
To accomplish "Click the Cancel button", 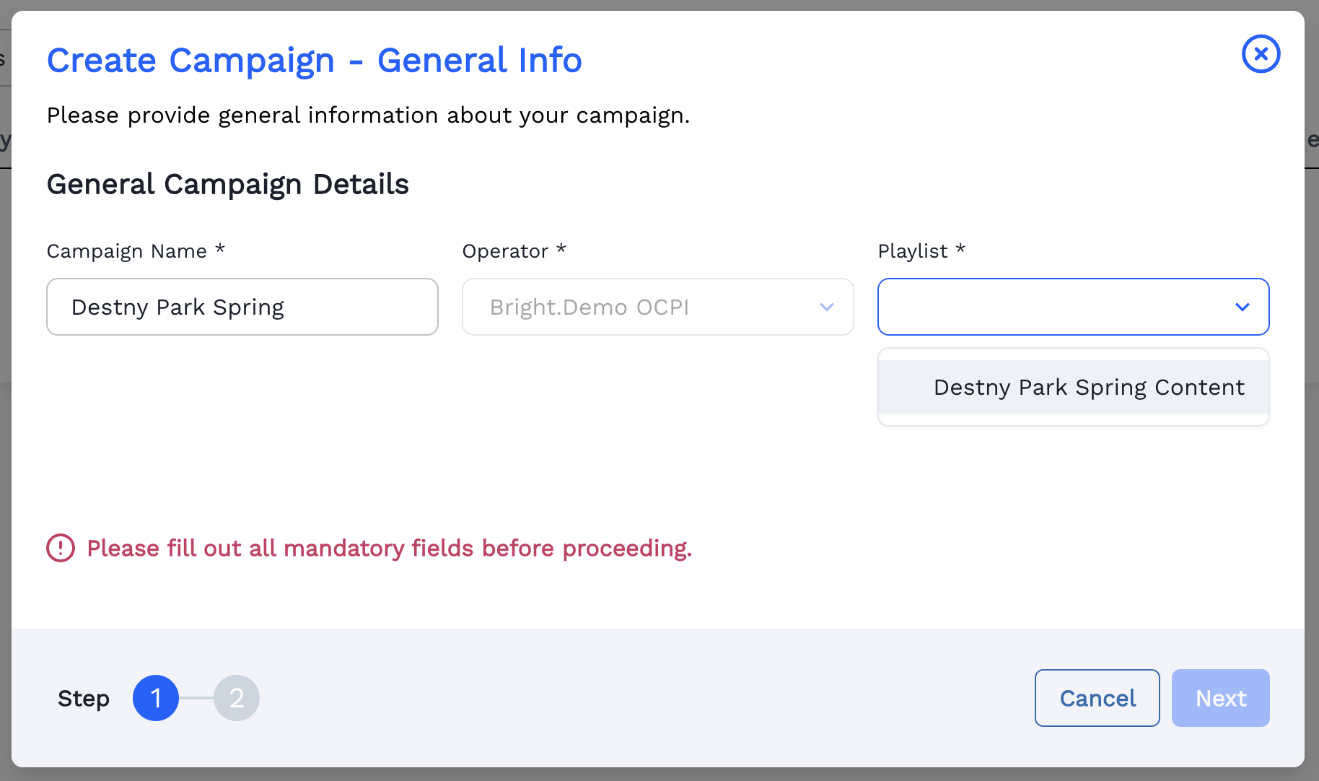I will [x=1097, y=698].
